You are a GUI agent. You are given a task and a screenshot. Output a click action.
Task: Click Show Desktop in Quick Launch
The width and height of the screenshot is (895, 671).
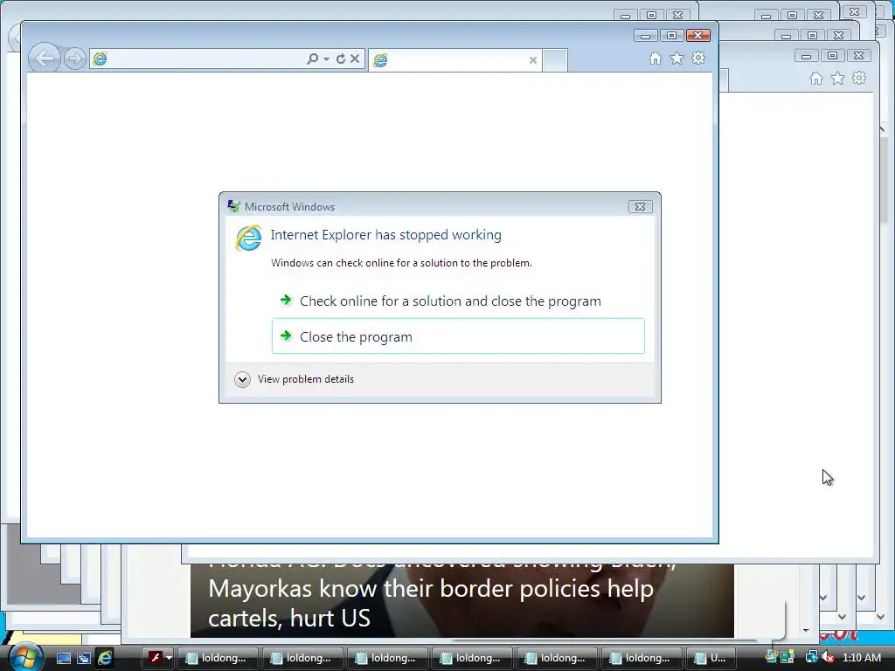coord(64,658)
